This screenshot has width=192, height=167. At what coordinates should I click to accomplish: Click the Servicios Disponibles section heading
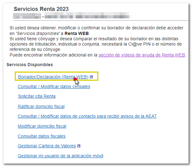(x=30, y=65)
